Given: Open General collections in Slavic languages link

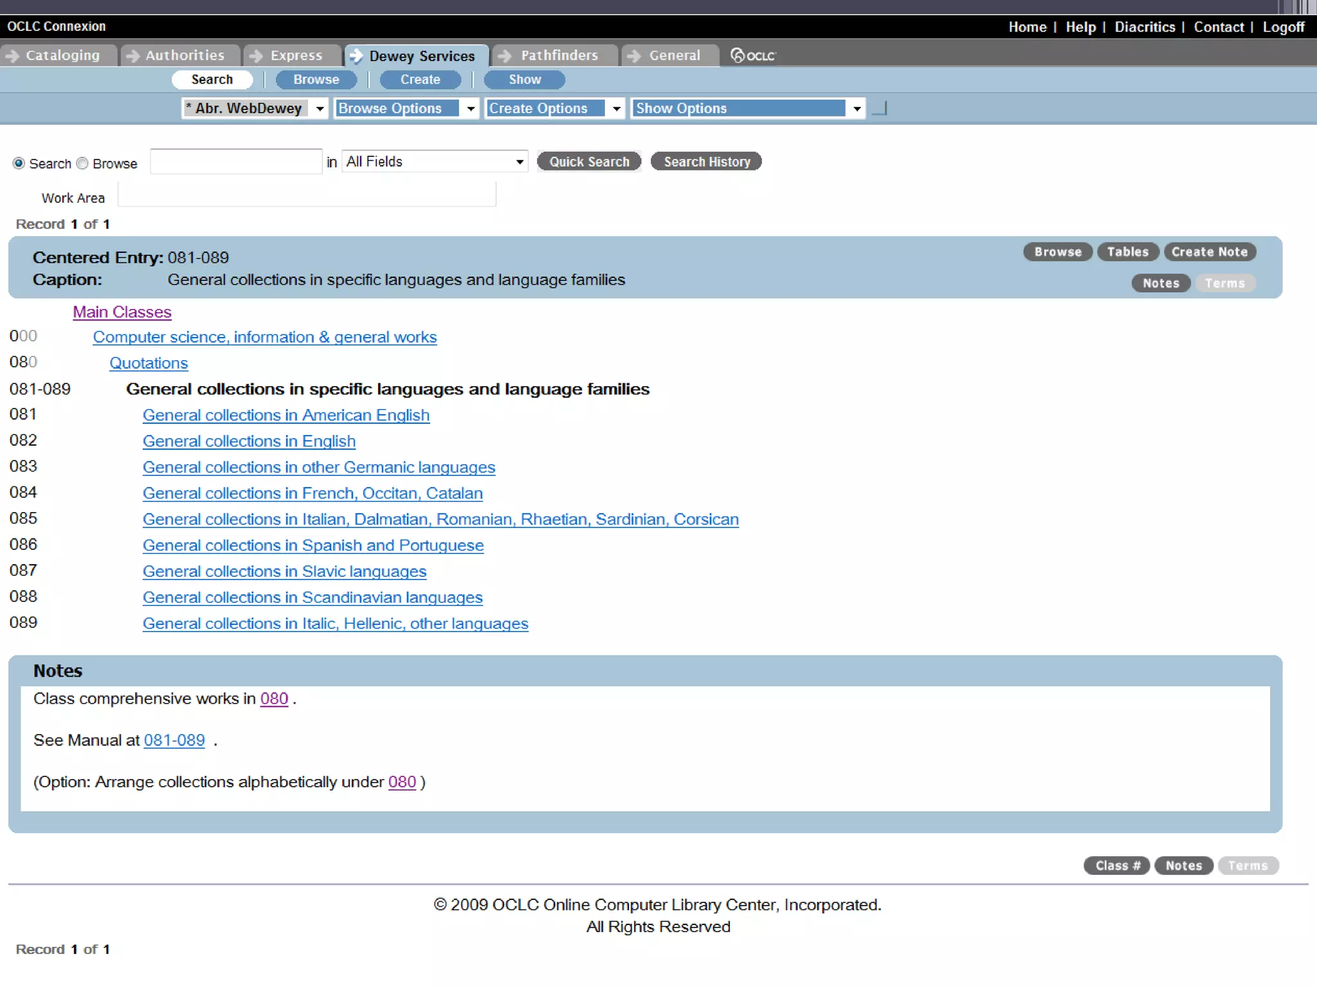Looking at the screenshot, I should click(284, 571).
